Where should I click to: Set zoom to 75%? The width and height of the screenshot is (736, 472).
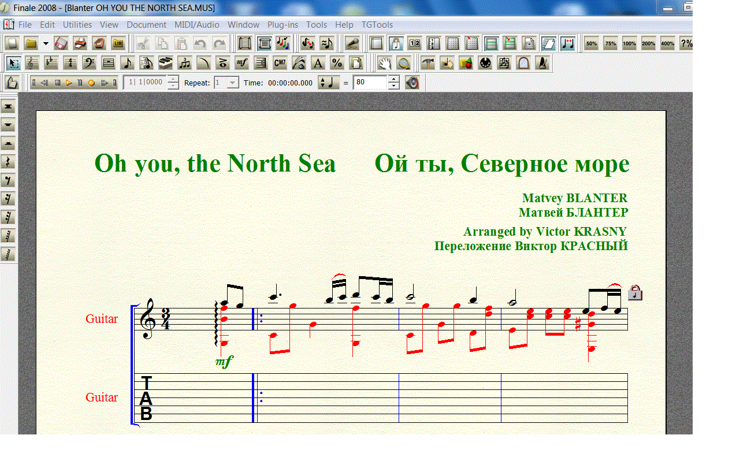click(x=611, y=43)
